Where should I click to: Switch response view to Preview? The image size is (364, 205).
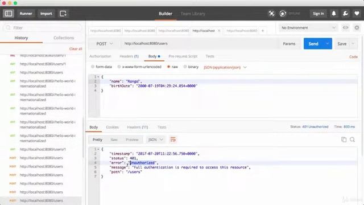tap(132, 140)
